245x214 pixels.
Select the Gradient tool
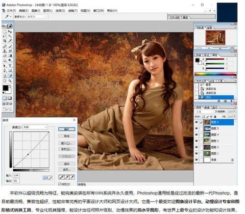coord(10,56)
